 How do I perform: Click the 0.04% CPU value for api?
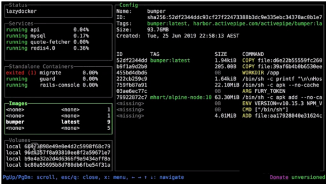(x=81, y=30)
